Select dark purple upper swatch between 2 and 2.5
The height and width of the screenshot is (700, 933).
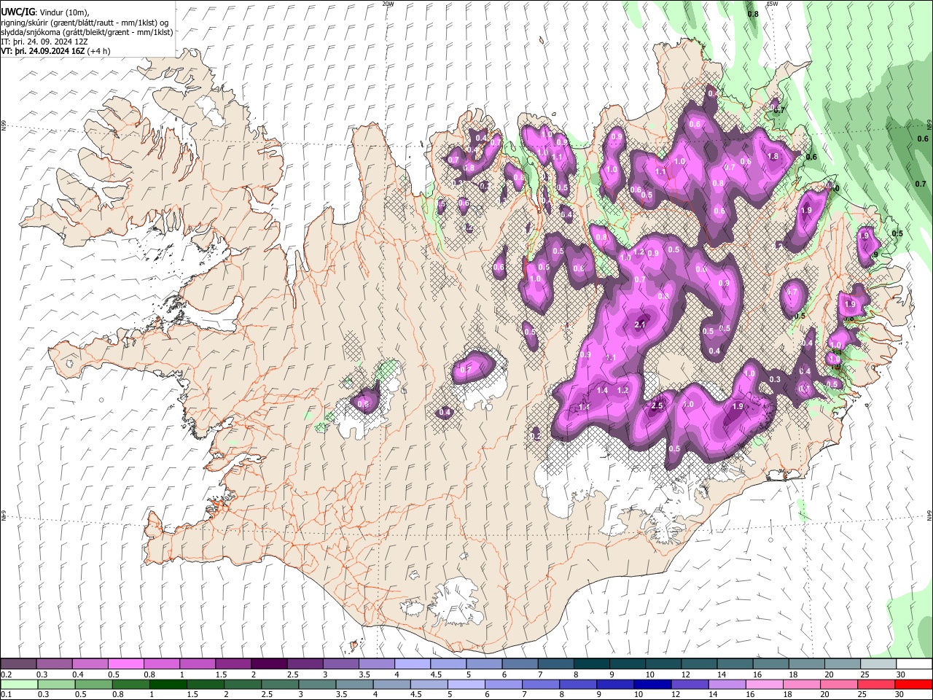pos(269,664)
